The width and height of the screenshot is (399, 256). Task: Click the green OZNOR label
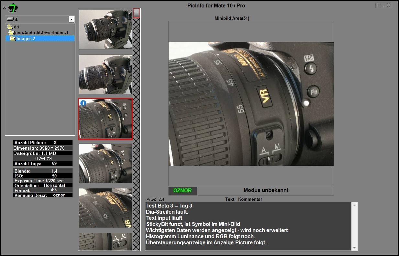(x=183, y=191)
